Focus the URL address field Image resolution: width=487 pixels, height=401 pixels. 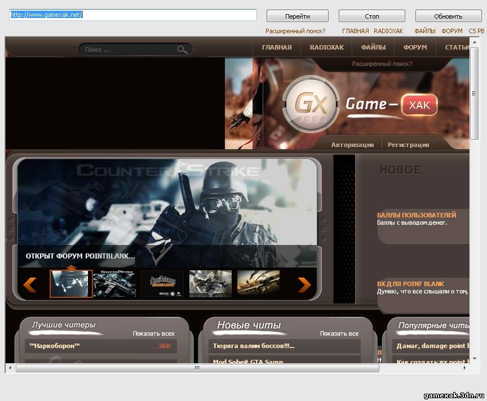click(x=133, y=15)
